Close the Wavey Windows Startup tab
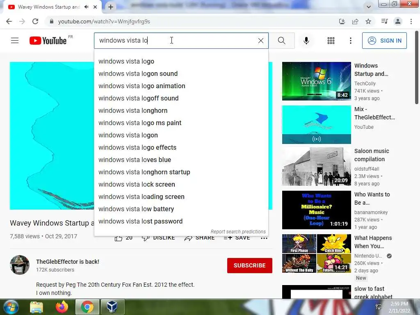 tap(95, 7)
